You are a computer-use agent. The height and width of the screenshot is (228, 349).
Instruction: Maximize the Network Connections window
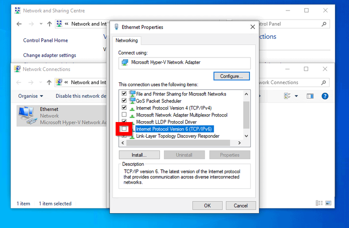tap(306, 69)
